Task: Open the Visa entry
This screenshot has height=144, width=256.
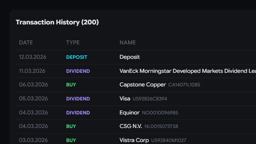Action: [x=125, y=99]
